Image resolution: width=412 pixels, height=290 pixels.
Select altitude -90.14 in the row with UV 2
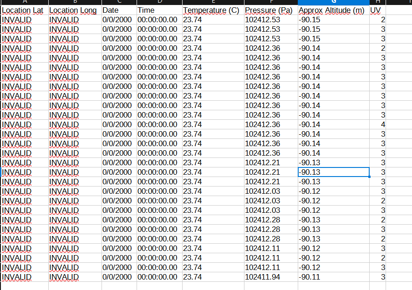334,48
